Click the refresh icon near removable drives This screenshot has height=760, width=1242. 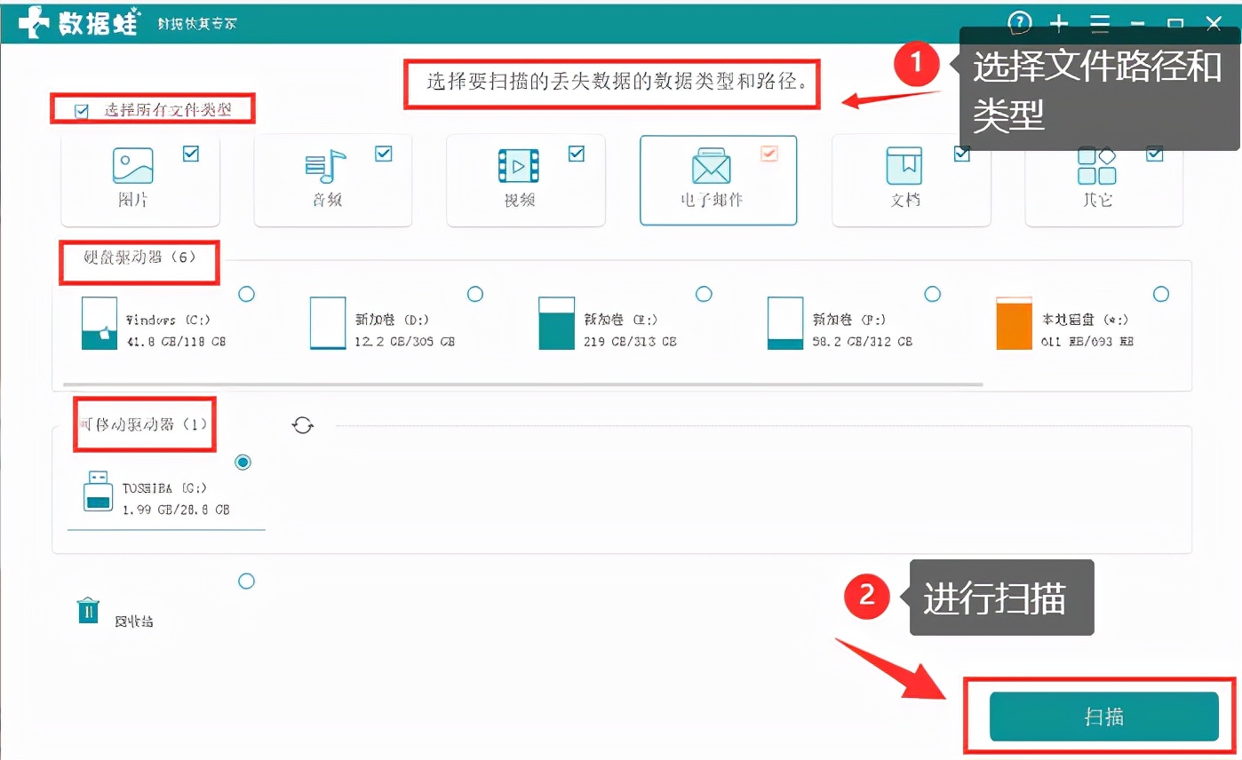tap(302, 425)
